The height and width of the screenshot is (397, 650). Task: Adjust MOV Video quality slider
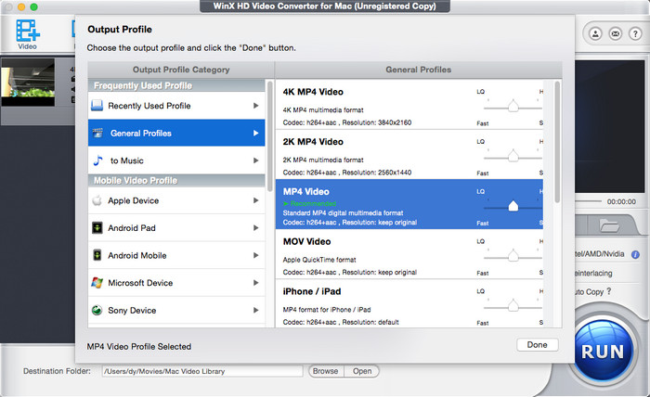[513, 256]
